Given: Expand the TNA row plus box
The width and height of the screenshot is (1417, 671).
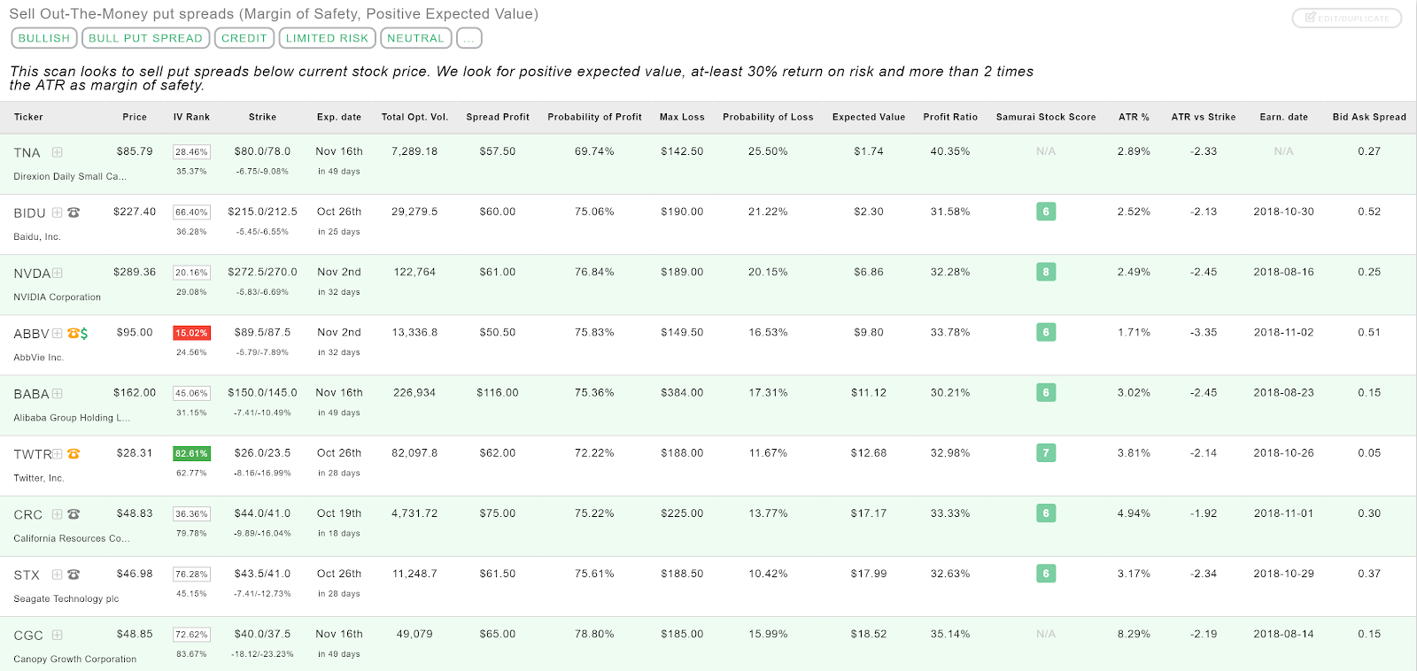Looking at the screenshot, I should pos(57,152).
